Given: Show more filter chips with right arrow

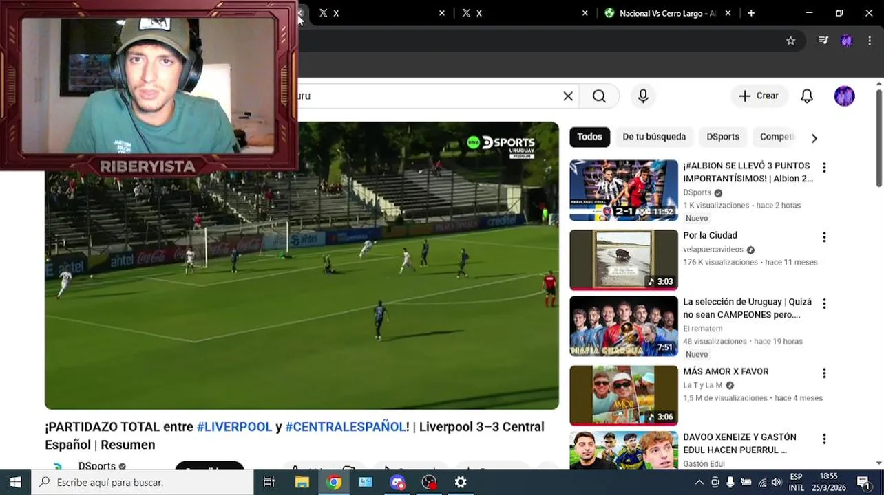Looking at the screenshot, I should click(814, 138).
